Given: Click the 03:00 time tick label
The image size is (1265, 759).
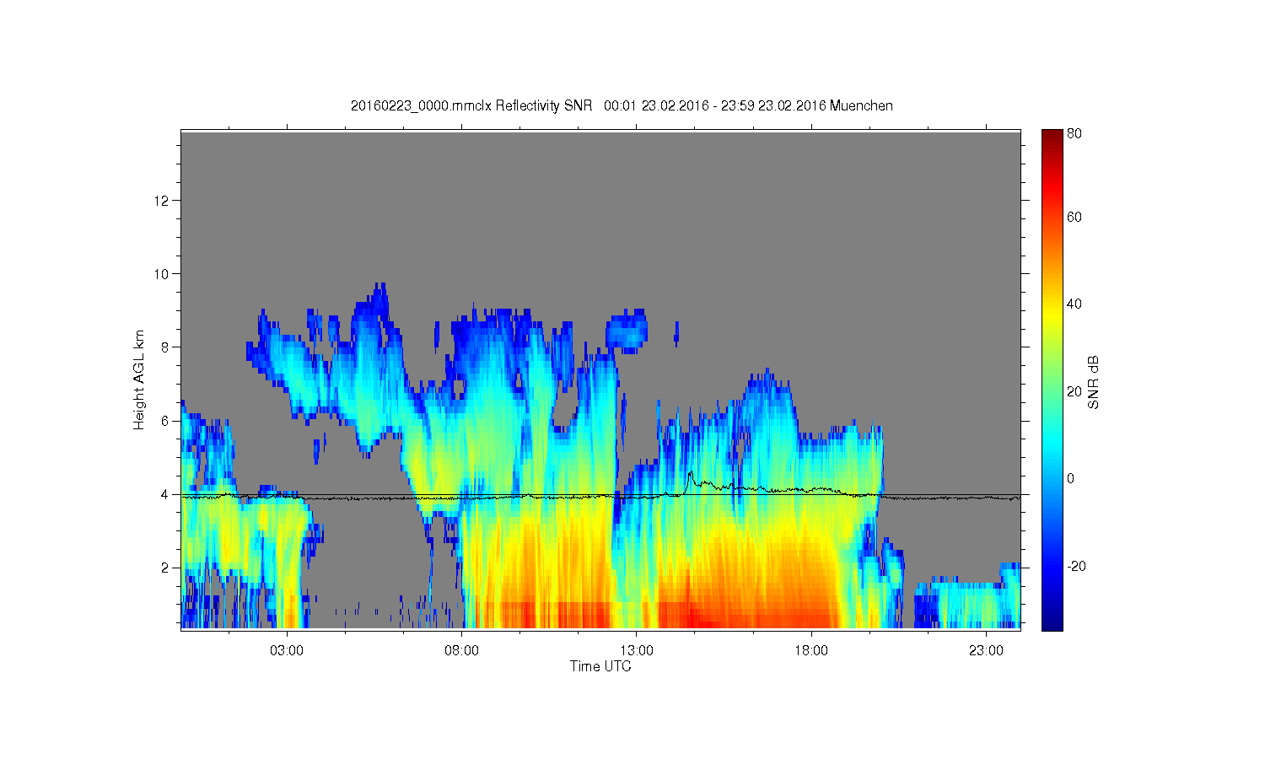Looking at the screenshot, I should tap(287, 651).
